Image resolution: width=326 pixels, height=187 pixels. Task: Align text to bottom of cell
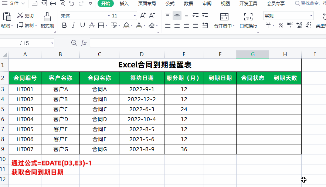pos(186,16)
